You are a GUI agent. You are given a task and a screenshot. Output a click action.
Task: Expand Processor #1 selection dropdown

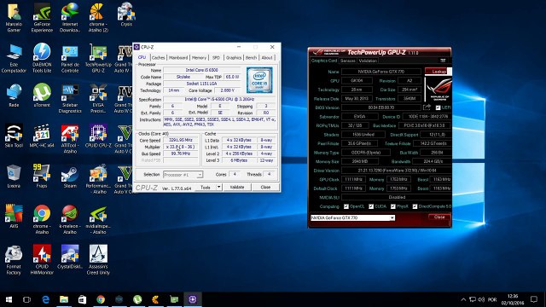pyautogui.click(x=200, y=175)
